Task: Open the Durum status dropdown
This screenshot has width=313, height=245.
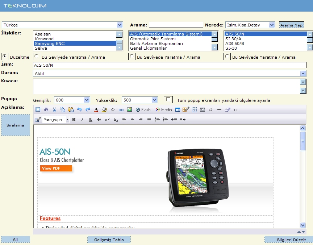Action: (x=170, y=74)
